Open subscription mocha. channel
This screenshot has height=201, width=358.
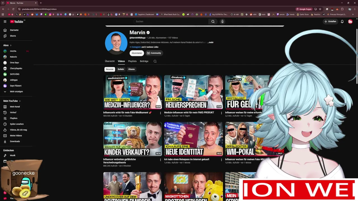13,51
